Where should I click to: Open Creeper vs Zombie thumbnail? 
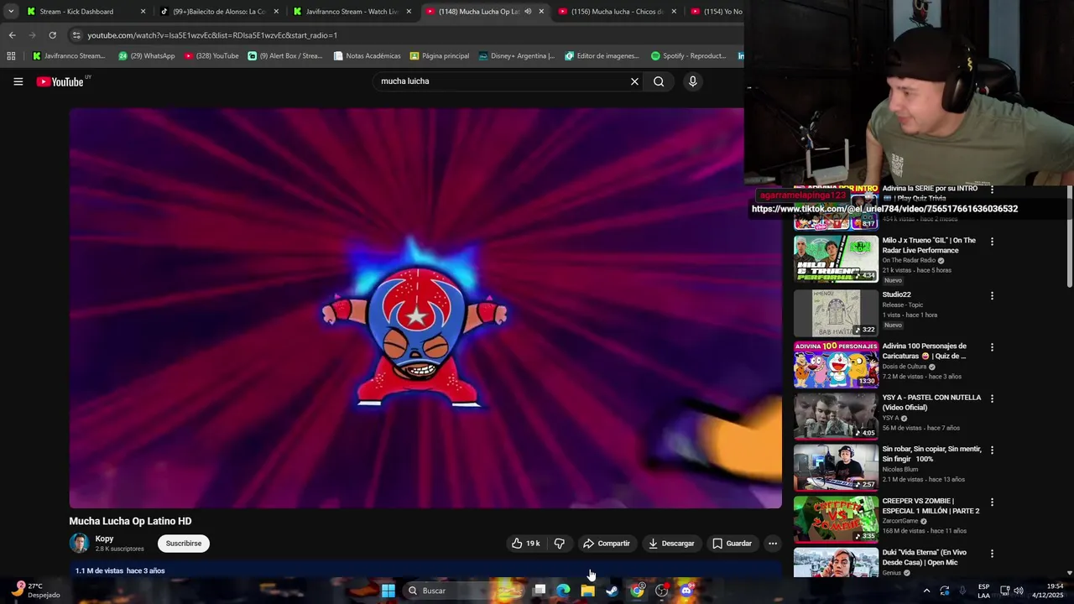point(836,519)
